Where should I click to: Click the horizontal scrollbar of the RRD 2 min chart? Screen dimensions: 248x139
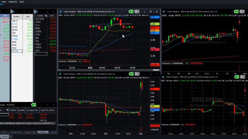109,70
